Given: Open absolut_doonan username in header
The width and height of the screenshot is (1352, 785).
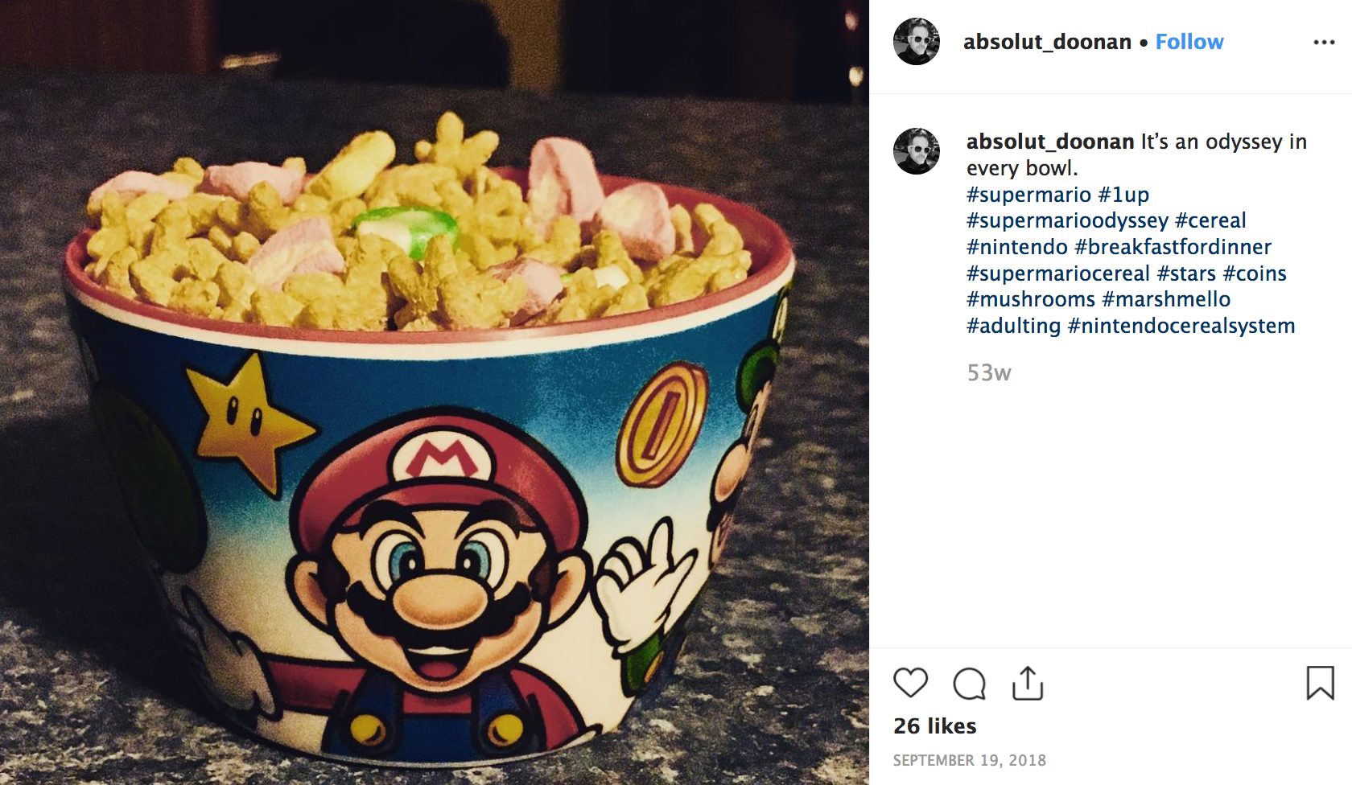Looking at the screenshot, I should click(x=1047, y=42).
